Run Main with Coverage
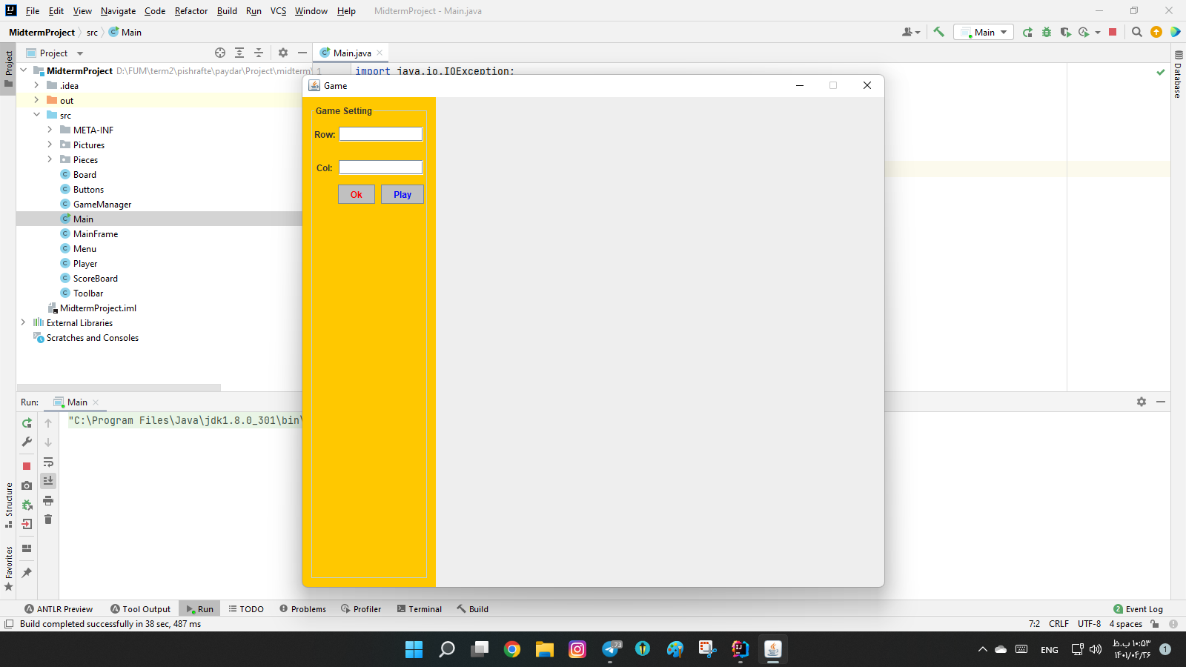This screenshot has height=667, width=1186. point(1065,32)
